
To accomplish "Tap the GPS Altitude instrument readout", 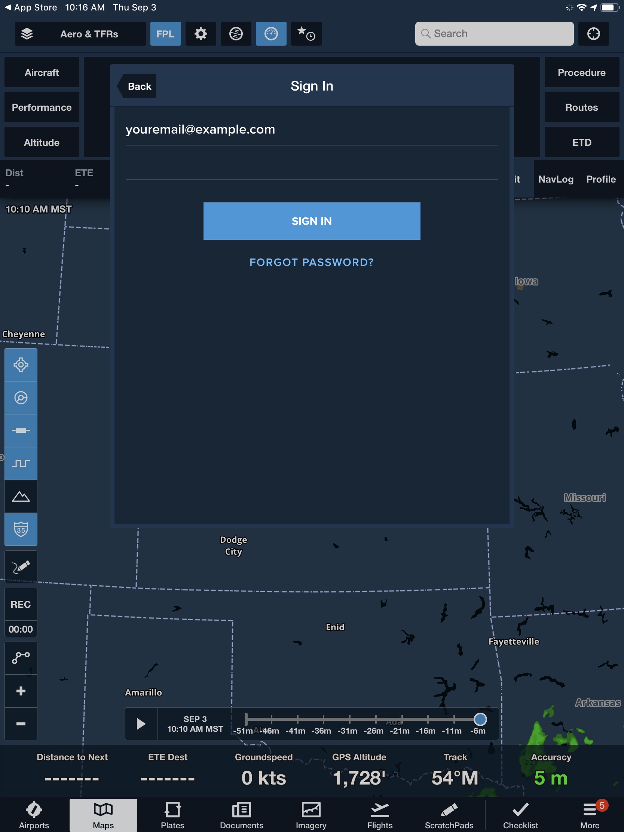I will 359,770.
